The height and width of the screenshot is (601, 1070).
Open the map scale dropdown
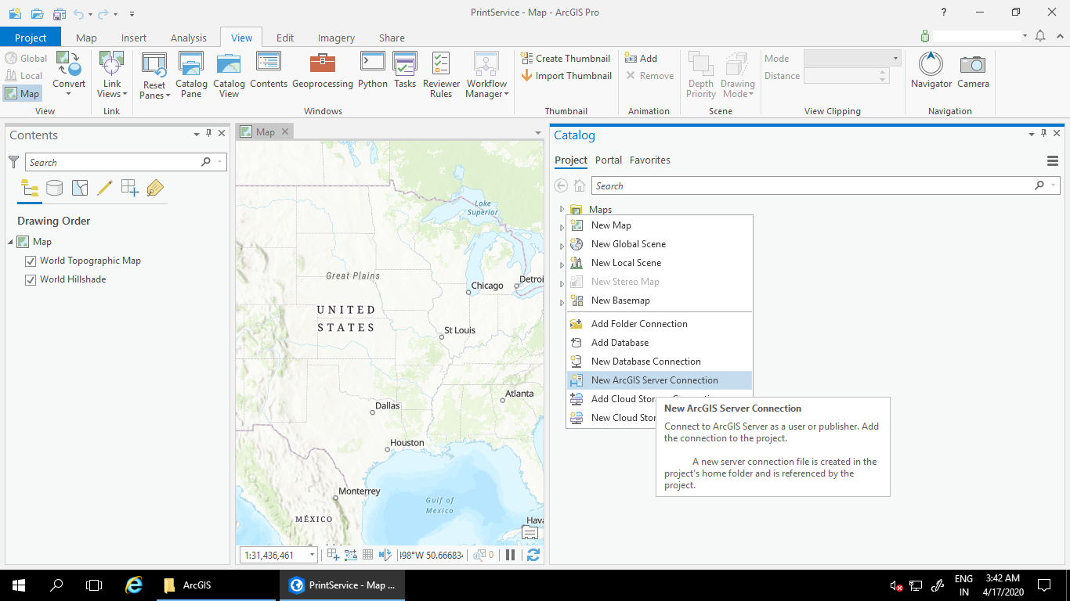(x=312, y=555)
